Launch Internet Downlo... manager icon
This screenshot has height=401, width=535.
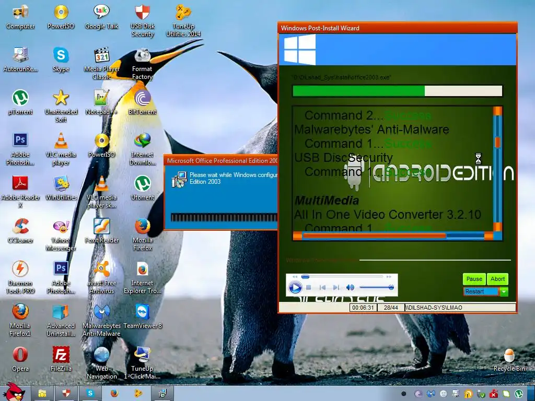click(x=142, y=149)
